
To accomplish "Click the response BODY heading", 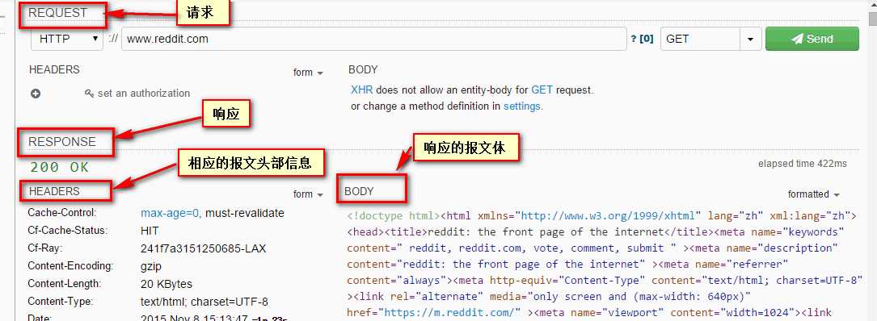I will [359, 191].
